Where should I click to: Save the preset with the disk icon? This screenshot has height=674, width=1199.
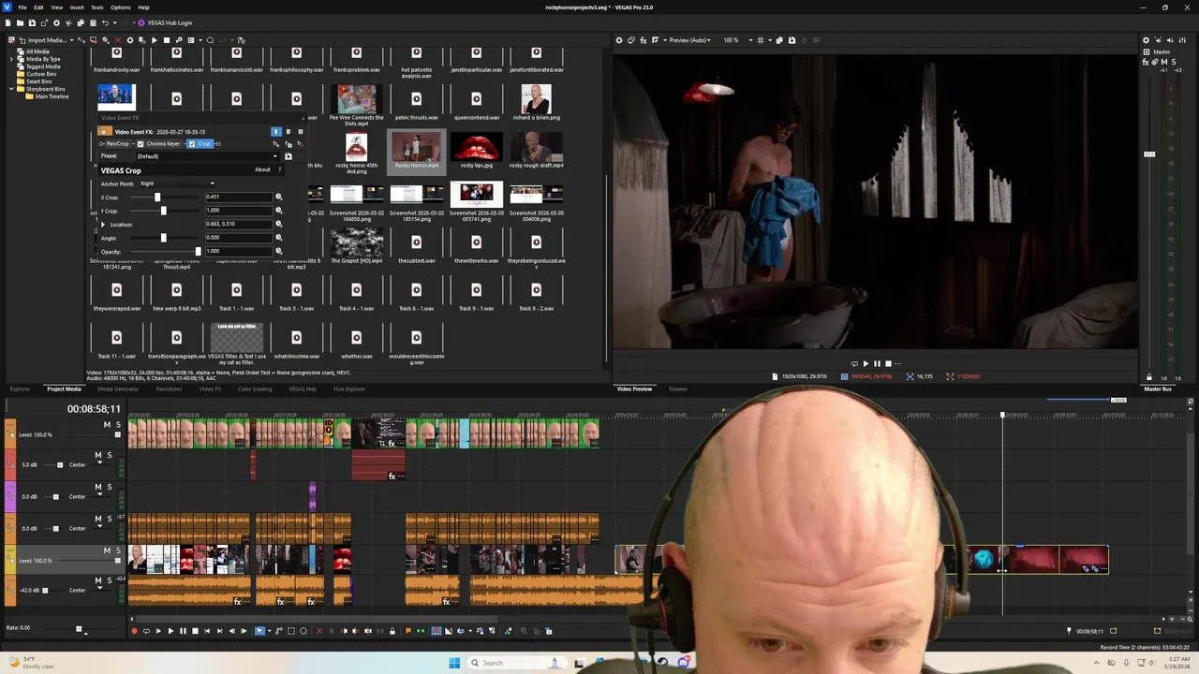[289, 156]
